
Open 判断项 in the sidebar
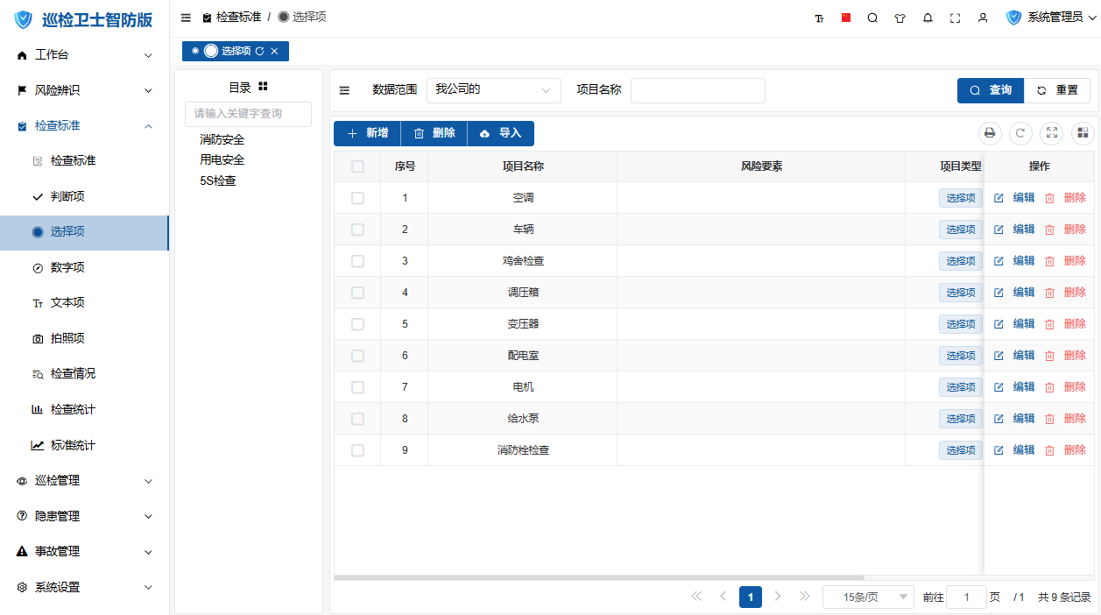click(84, 197)
